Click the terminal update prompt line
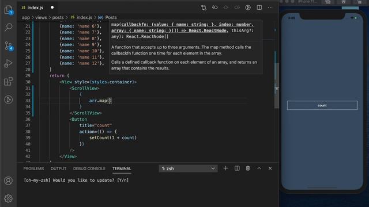 click(x=76, y=180)
